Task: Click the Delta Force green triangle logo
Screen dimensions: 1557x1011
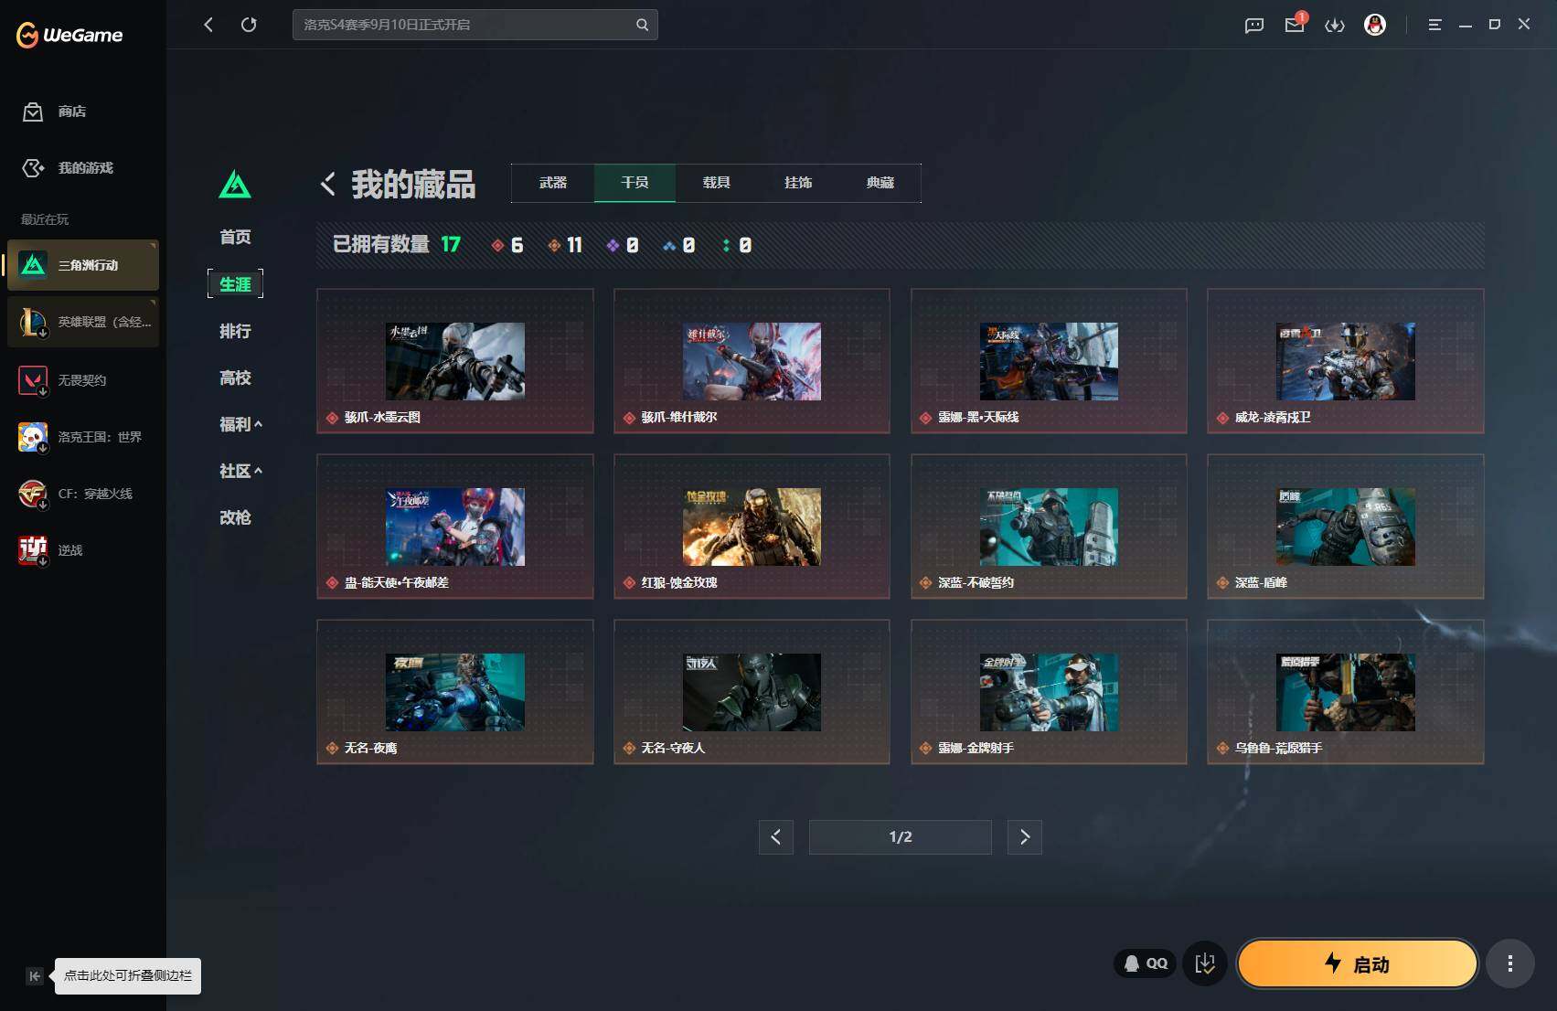Action: click(235, 185)
